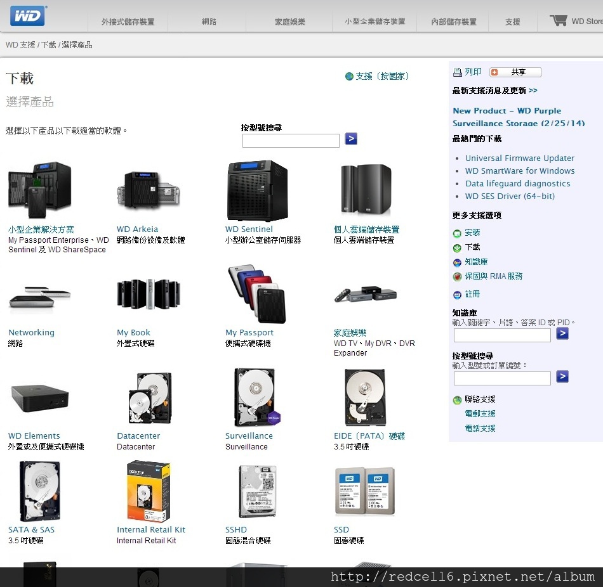Open the Networking router image
Image resolution: width=603 pixels, height=587 pixels.
click(x=40, y=297)
